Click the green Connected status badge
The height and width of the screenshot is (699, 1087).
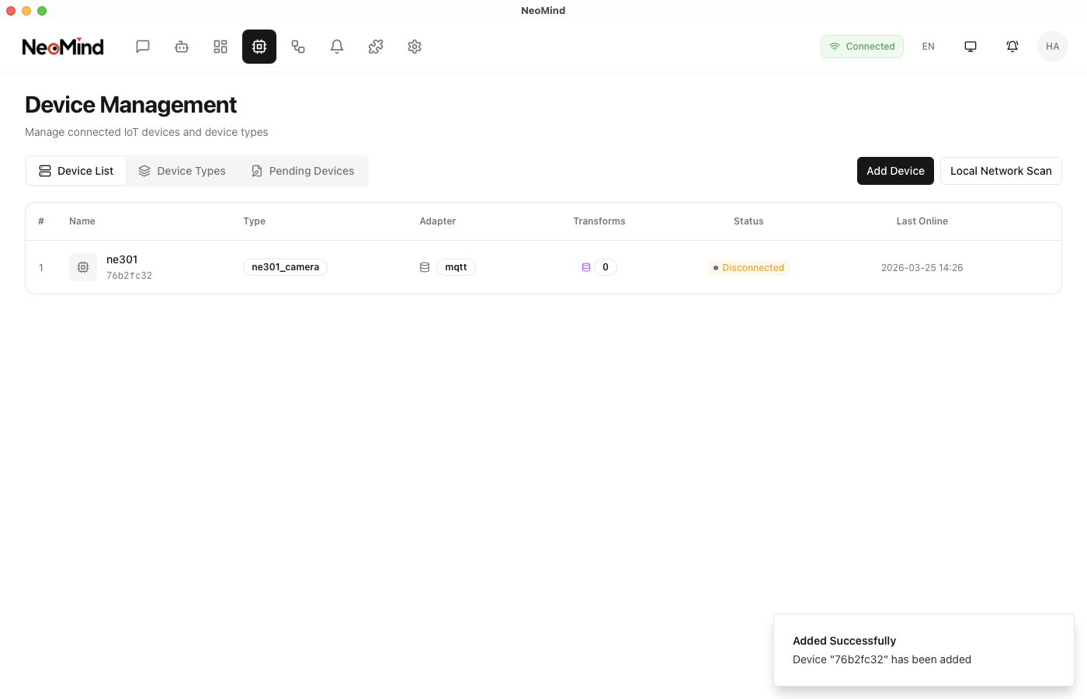[862, 47]
